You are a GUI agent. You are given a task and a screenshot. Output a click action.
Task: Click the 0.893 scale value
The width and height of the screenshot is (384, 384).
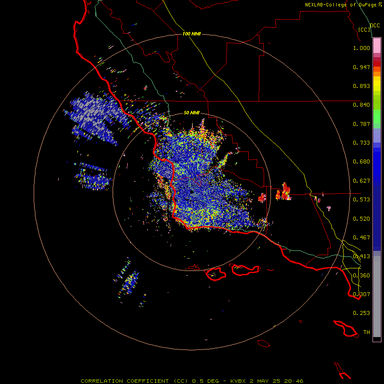[x=361, y=86]
